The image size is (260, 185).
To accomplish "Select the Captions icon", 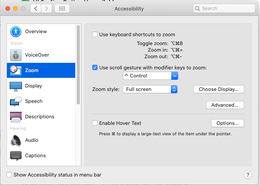I will [16, 156].
